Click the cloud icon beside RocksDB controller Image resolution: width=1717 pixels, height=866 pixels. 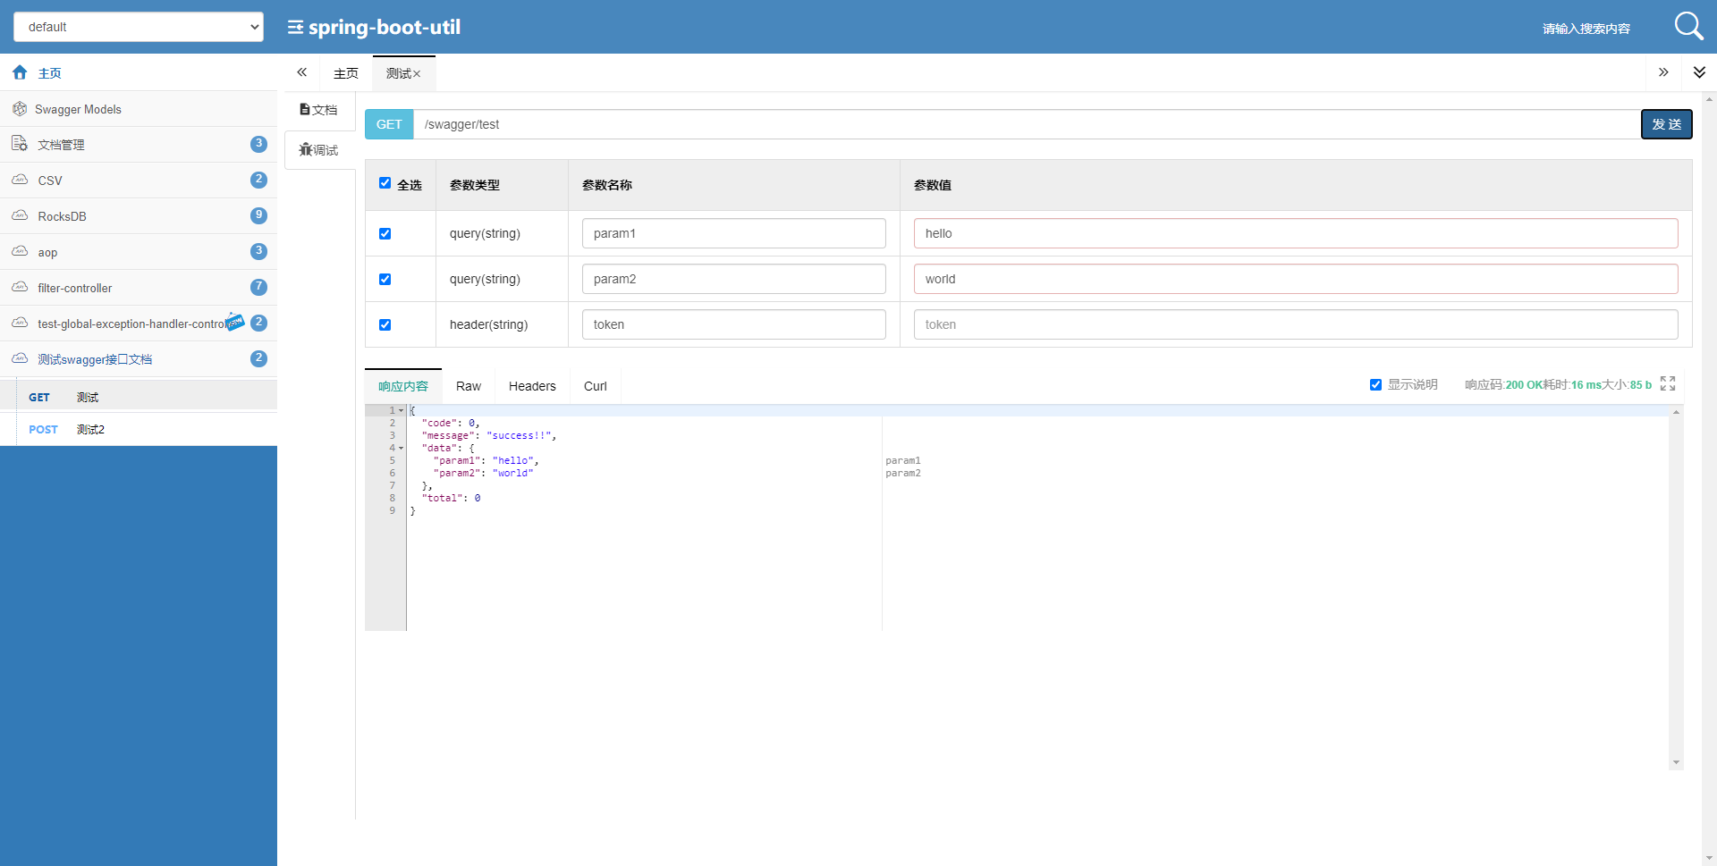coord(19,214)
